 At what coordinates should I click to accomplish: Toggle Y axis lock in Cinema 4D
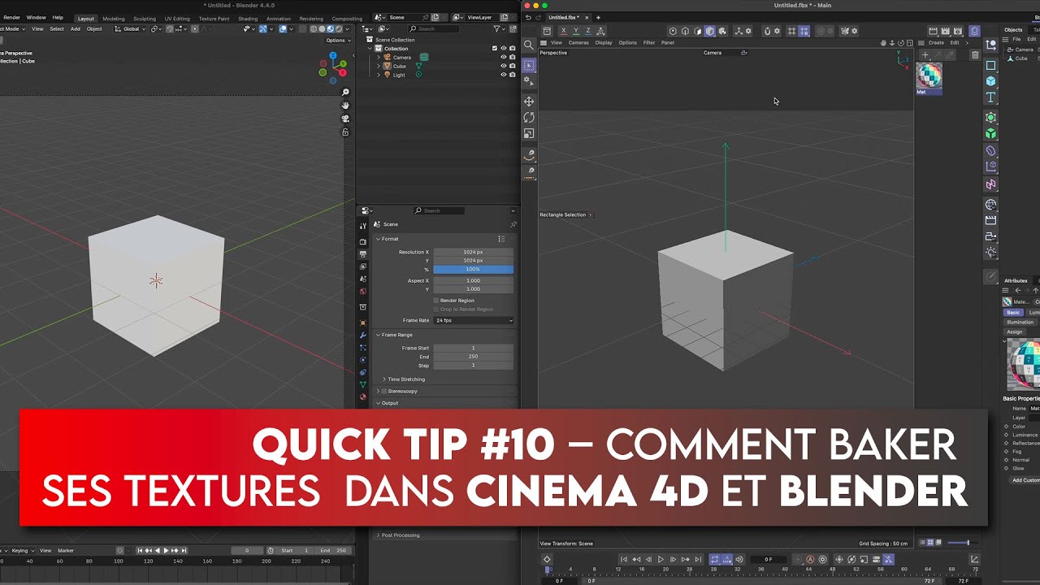(576, 31)
